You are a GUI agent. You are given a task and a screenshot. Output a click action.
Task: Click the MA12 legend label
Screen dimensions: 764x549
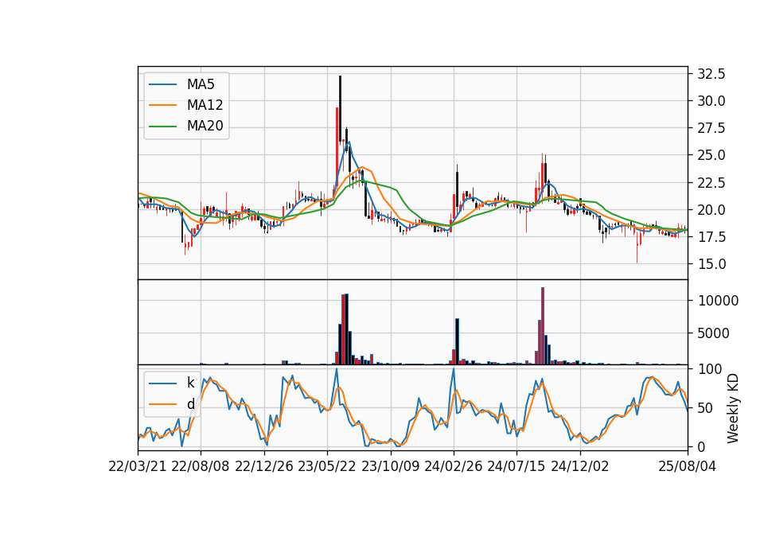point(205,105)
